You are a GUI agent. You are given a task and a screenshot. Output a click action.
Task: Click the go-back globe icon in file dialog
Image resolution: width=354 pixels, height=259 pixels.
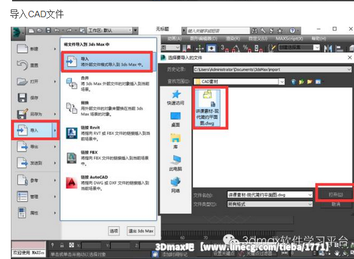[294, 81]
